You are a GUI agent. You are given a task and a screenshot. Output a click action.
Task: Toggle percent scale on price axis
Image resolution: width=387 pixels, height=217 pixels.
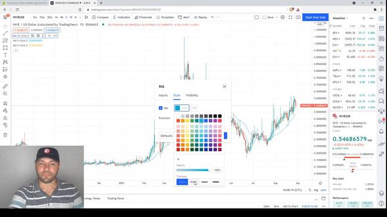[x=310, y=190]
